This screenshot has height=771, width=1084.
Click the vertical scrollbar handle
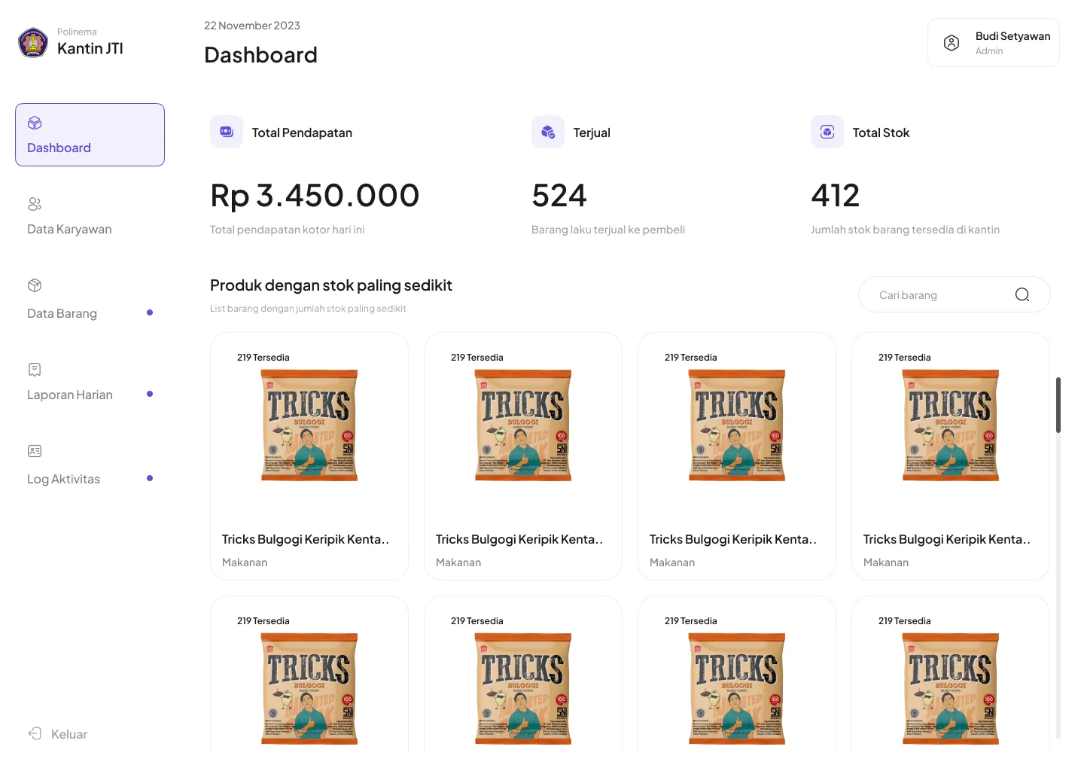1058,405
